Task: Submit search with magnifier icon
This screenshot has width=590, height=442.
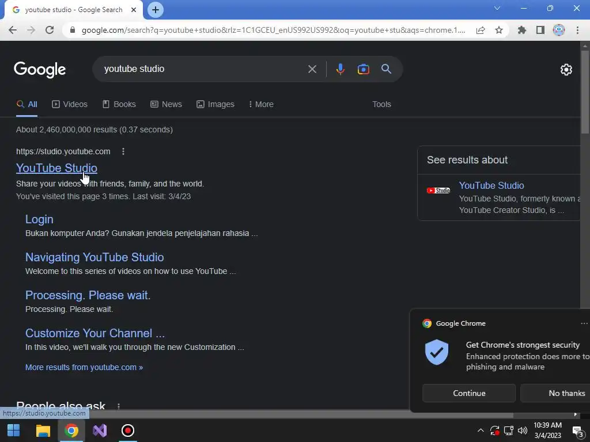Action: 387,69
